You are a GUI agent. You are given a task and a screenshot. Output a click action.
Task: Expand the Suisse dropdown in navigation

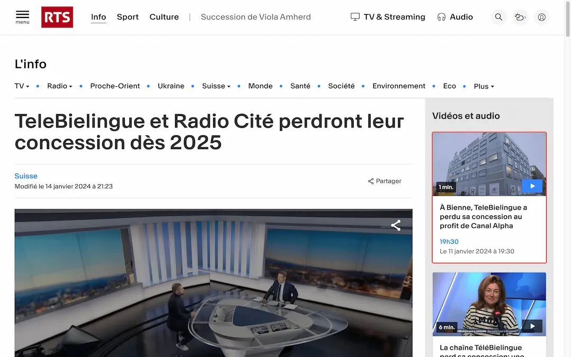point(216,86)
